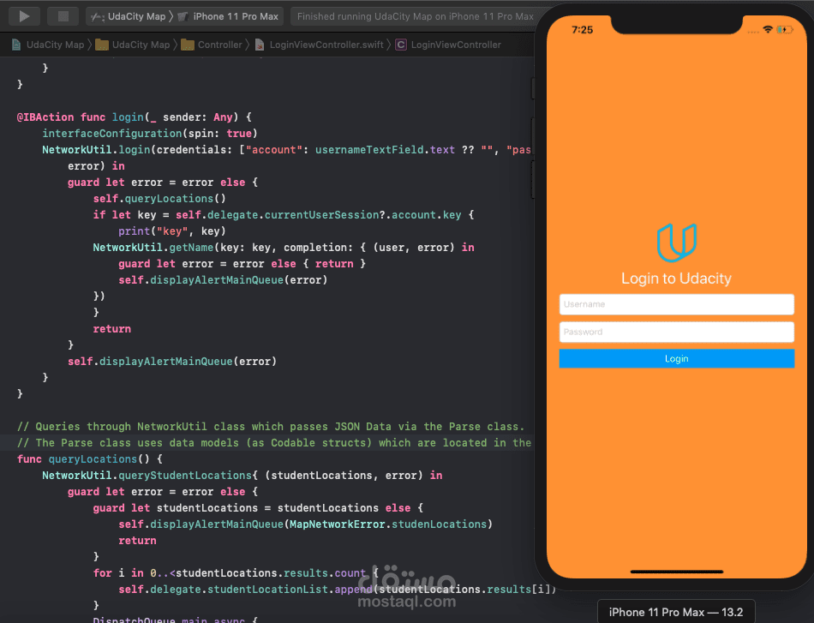Screen dimensions: 814x623
Task: Click the 'iPhone 11 Pro Max — 13.2' label
Action: point(676,612)
